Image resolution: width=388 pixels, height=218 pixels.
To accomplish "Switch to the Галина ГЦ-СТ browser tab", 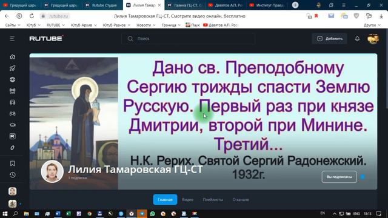I will [184, 5].
